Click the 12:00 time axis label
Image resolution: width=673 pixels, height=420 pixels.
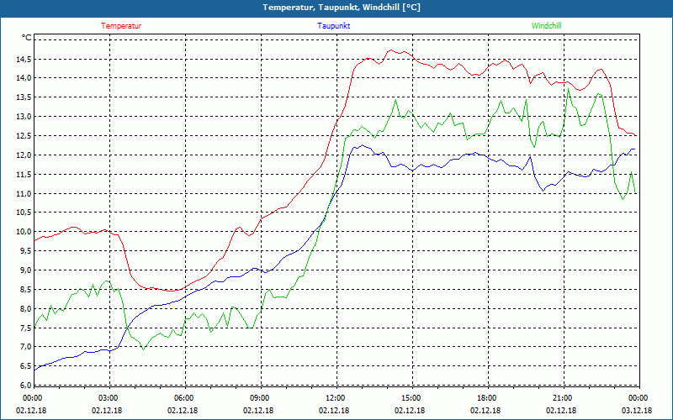click(x=334, y=398)
